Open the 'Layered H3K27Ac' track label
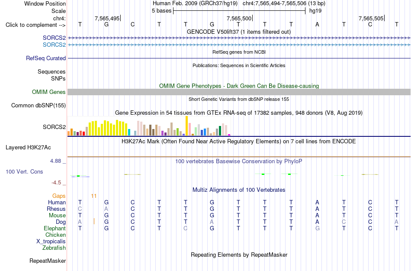The height and width of the screenshot is (271, 411). tap(28, 148)
